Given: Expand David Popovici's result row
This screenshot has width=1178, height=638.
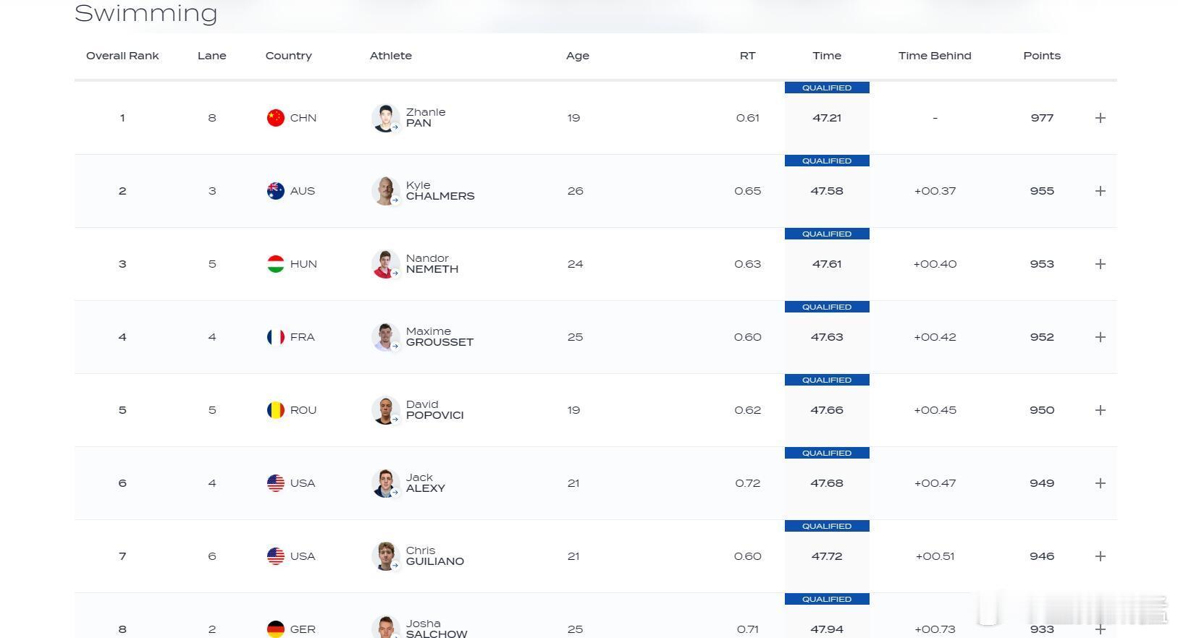Looking at the screenshot, I should pyautogui.click(x=1100, y=410).
